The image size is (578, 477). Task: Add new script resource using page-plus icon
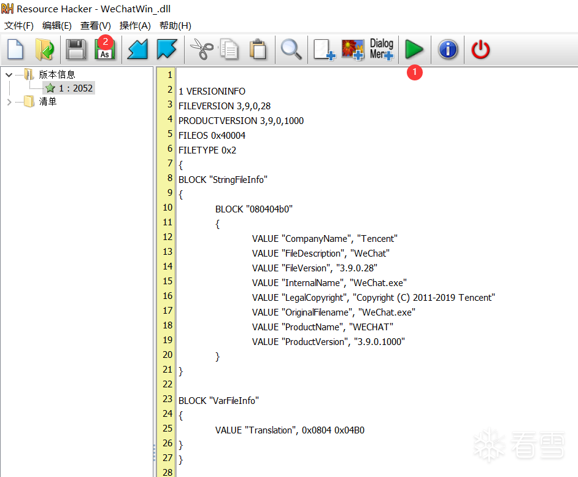click(x=325, y=50)
